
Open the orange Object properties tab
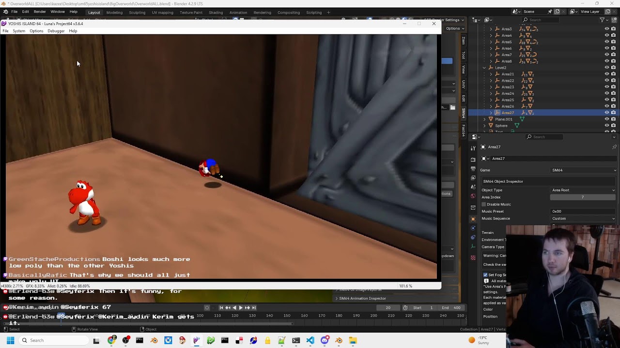[473, 219]
